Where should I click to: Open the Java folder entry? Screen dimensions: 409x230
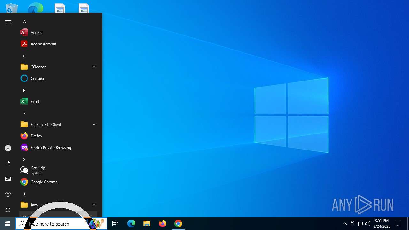click(58, 205)
